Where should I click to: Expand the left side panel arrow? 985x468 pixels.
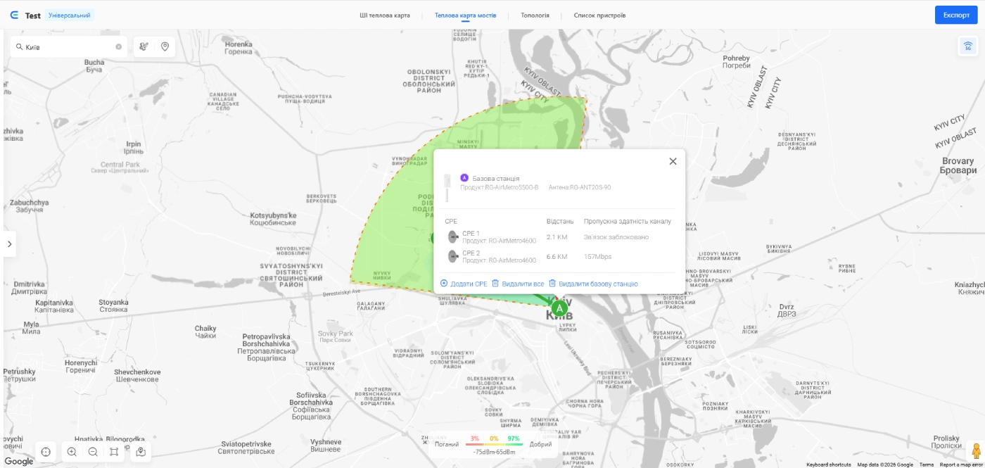point(9,244)
